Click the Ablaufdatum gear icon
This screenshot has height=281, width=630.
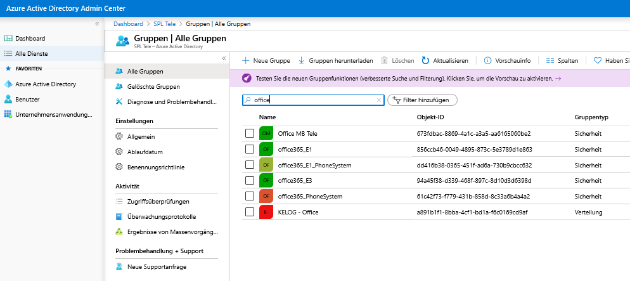[119, 152]
